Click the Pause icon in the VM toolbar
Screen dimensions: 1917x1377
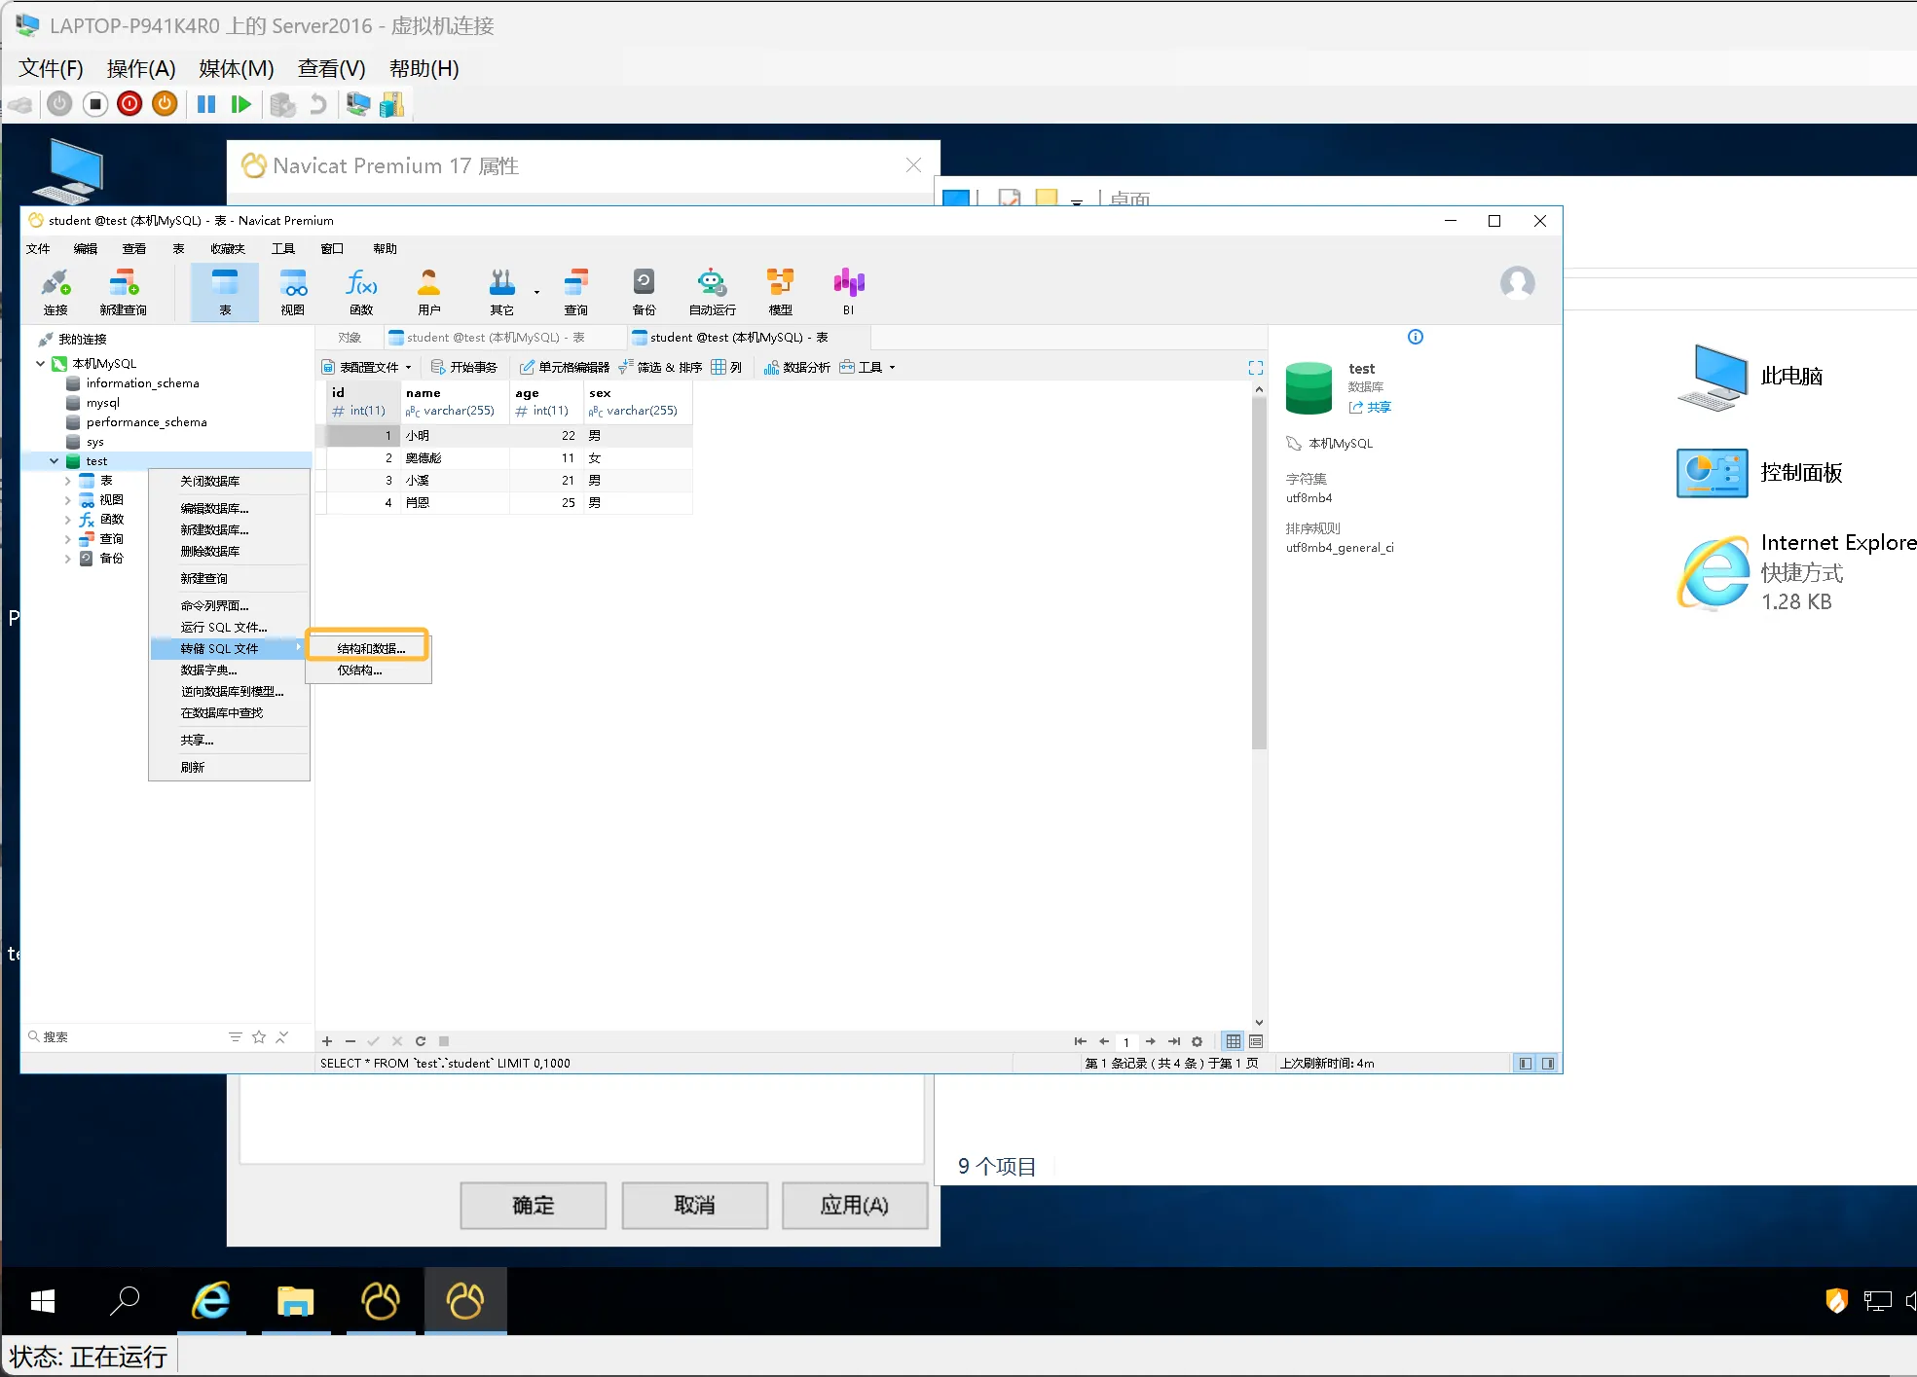(x=206, y=104)
